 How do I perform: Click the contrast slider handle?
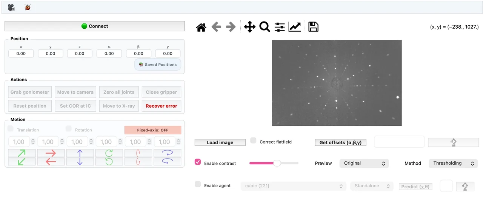pos(277,163)
